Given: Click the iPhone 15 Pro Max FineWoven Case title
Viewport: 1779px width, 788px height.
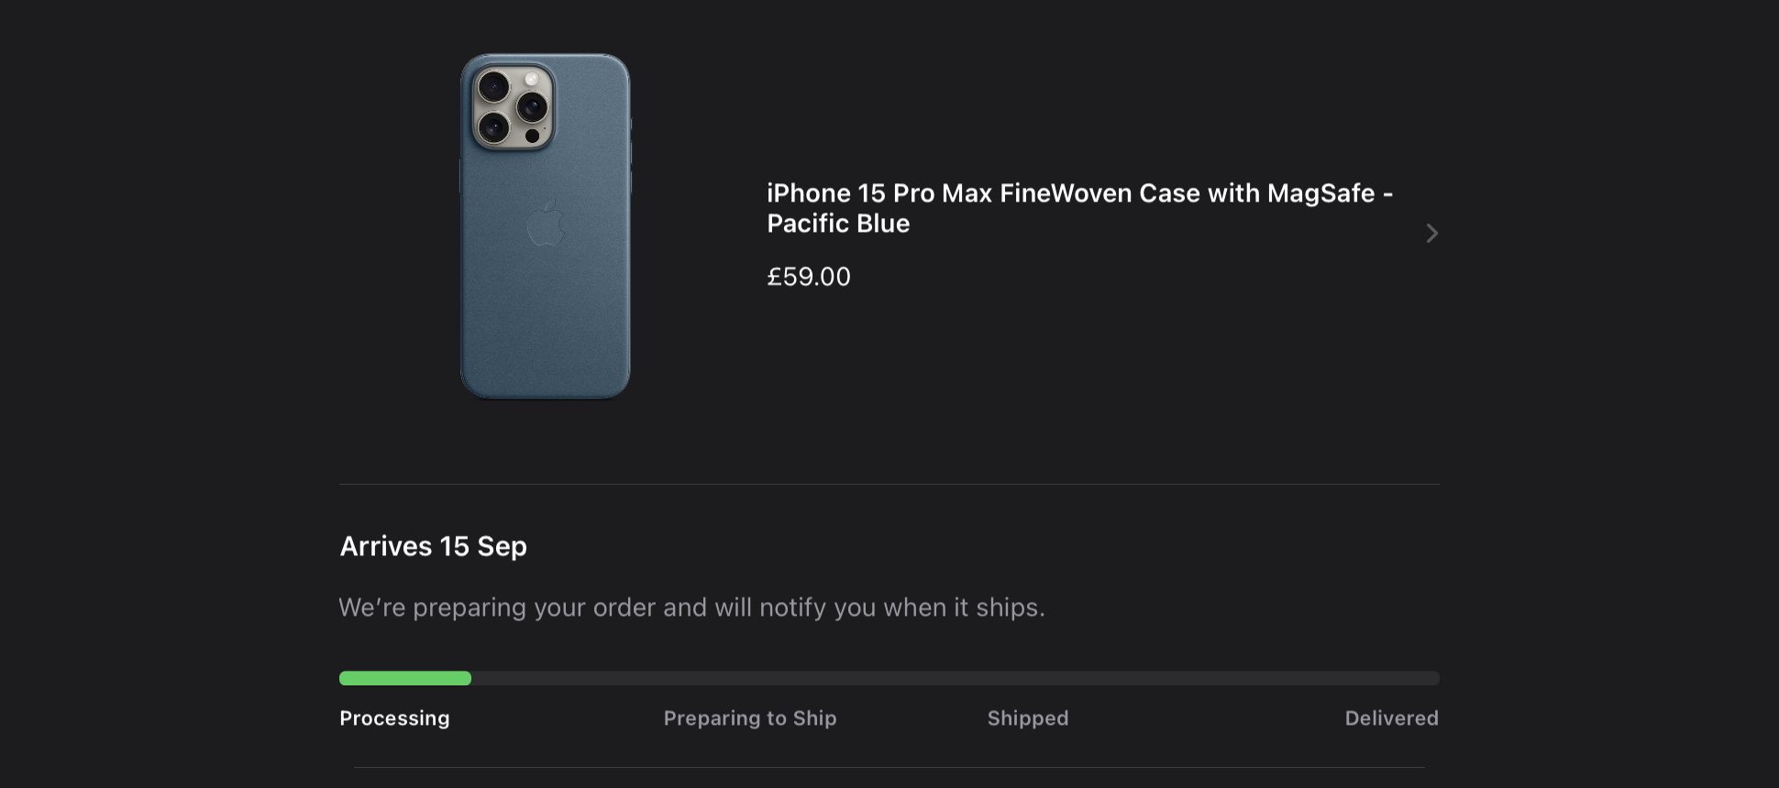Looking at the screenshot, I should 1079,193.
